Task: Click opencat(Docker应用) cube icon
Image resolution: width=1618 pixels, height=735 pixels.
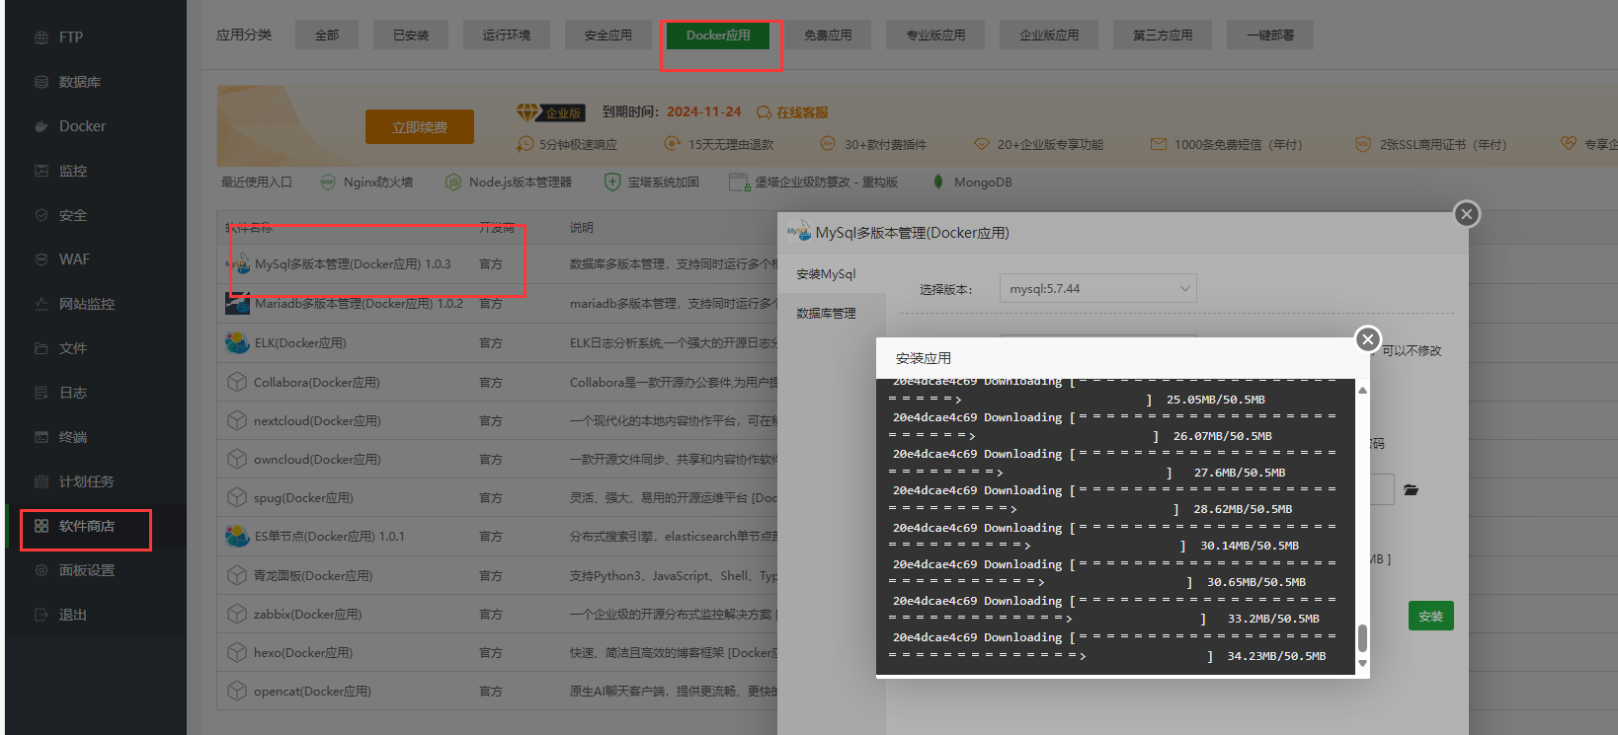Action: [237, 691]
